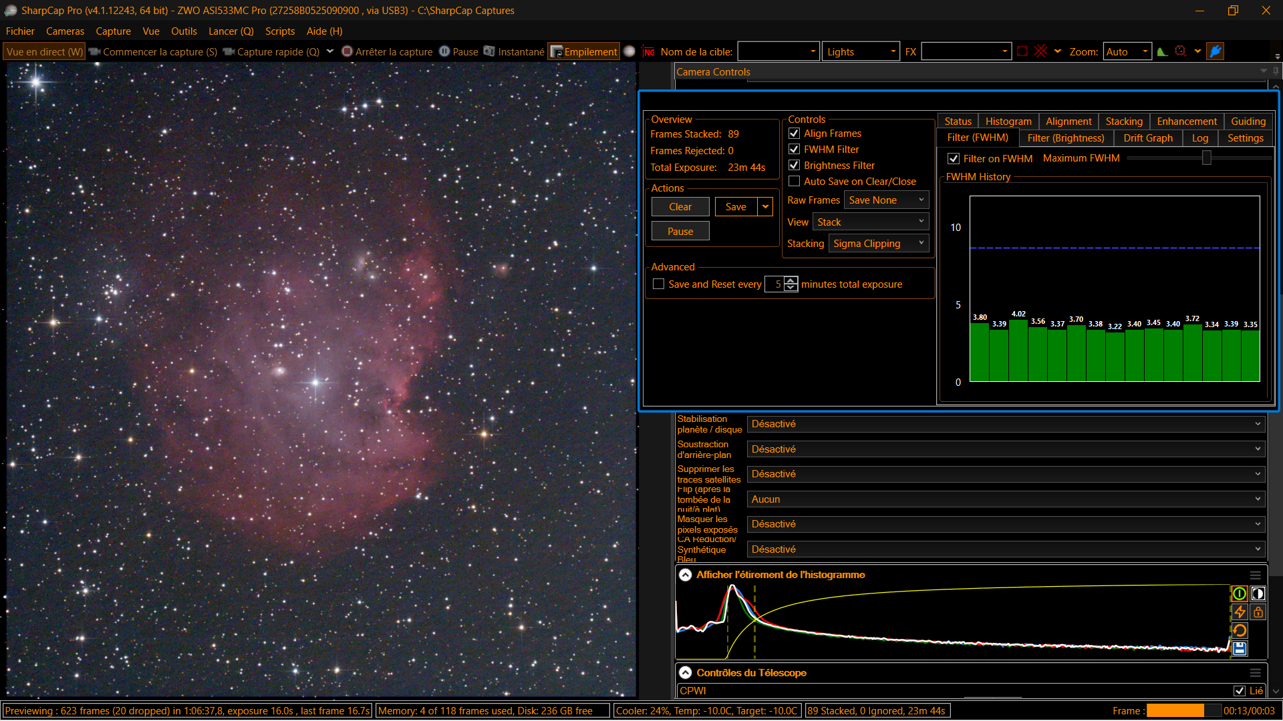This screenshot has width=1283, height=721.
Task: Open the Filter (Brightness) tab
Action: (1066, 138)
